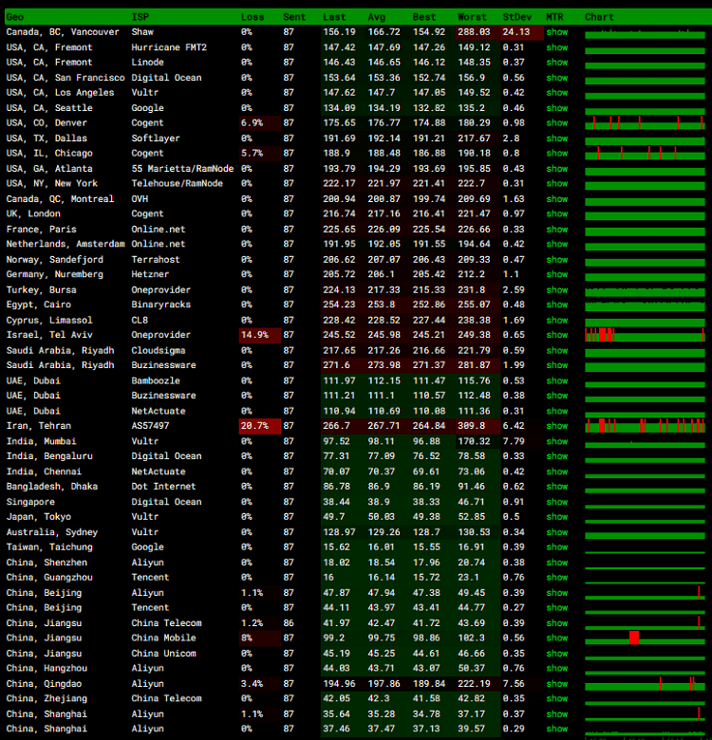712x740 pixels.
Task: Show MTR for France, Paris Online.net
Action: pos(557,229)
